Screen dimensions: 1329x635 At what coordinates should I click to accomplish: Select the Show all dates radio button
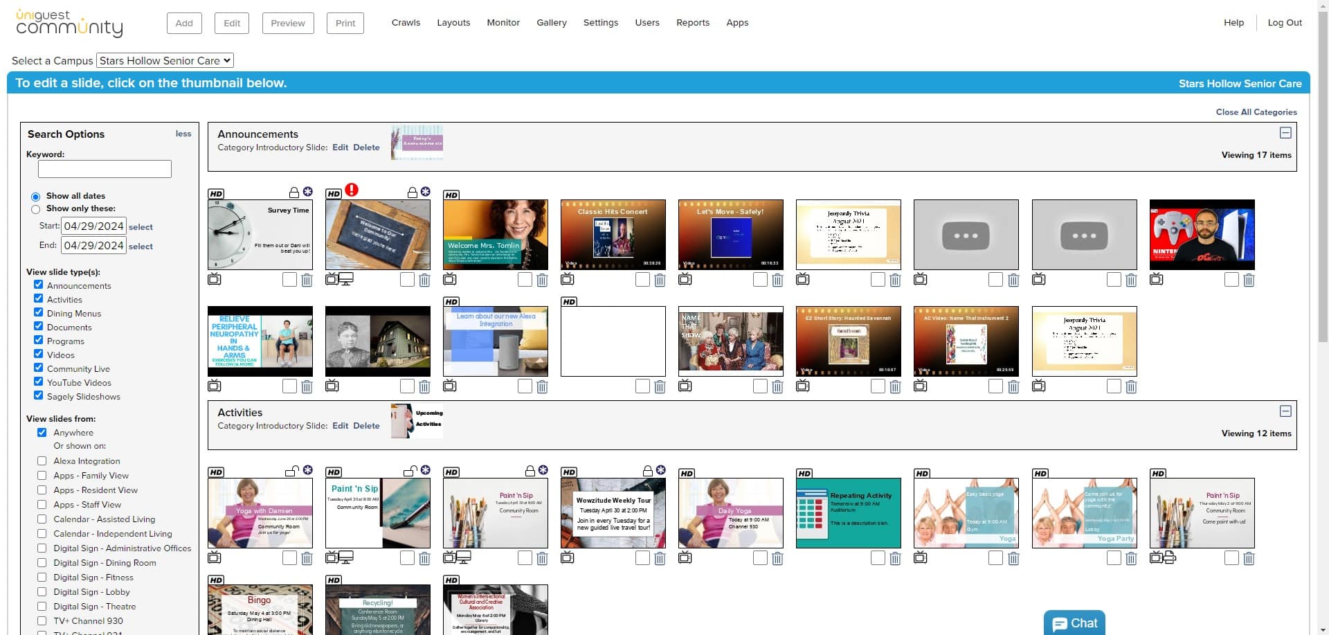pos(35,197)
